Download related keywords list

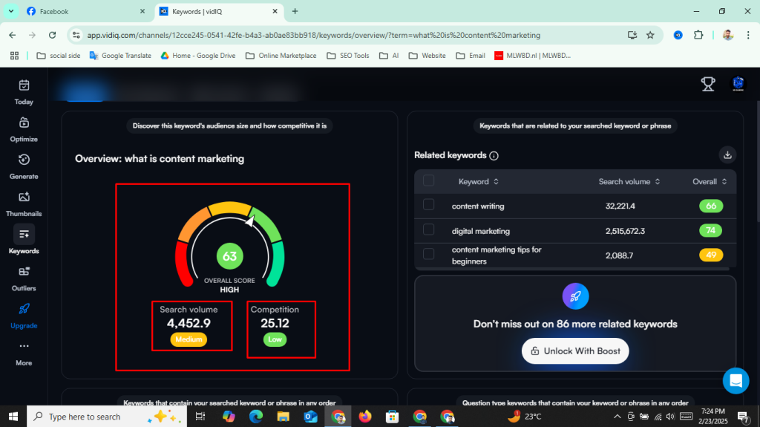pyautogui.click(x=727, y=155)
